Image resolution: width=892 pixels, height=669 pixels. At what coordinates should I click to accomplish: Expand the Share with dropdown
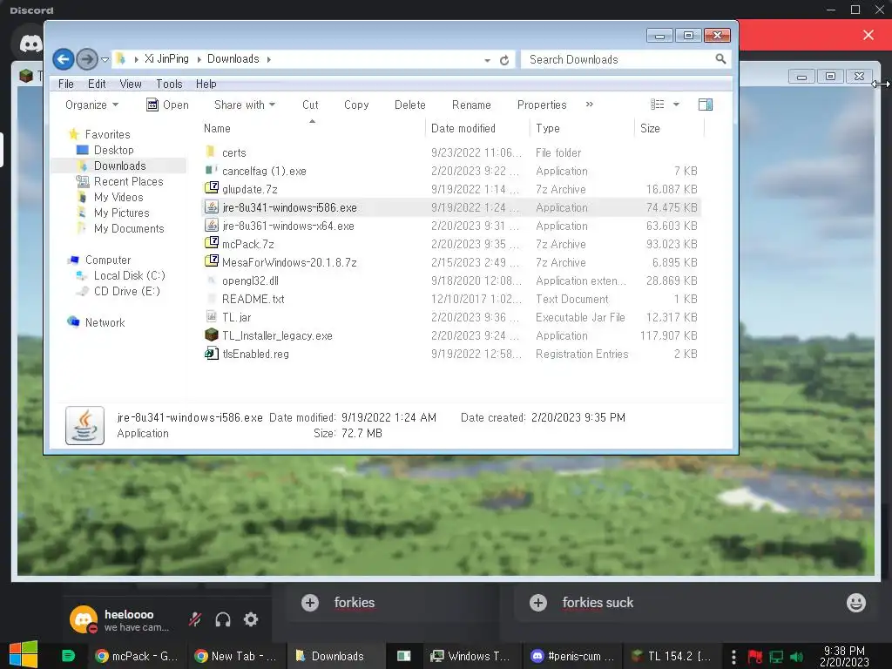pyautogui.click(x=245, y=105)
